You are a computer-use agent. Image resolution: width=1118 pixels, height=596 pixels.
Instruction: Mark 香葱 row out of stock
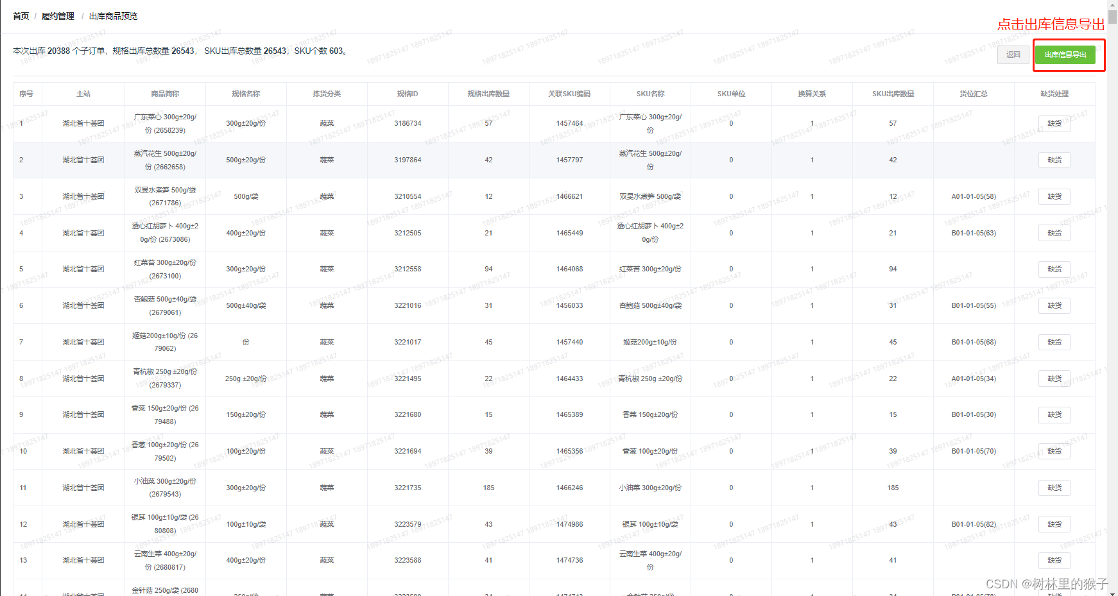pyautogui.click(x=1054, y=451)
